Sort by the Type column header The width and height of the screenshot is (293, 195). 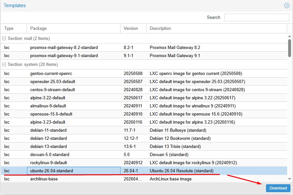(x=14, y=28)
